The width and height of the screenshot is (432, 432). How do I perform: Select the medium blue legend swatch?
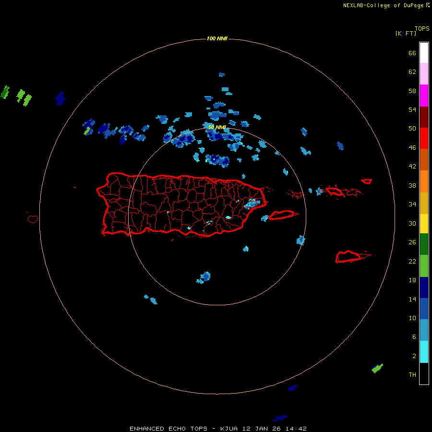pos(424,309)
